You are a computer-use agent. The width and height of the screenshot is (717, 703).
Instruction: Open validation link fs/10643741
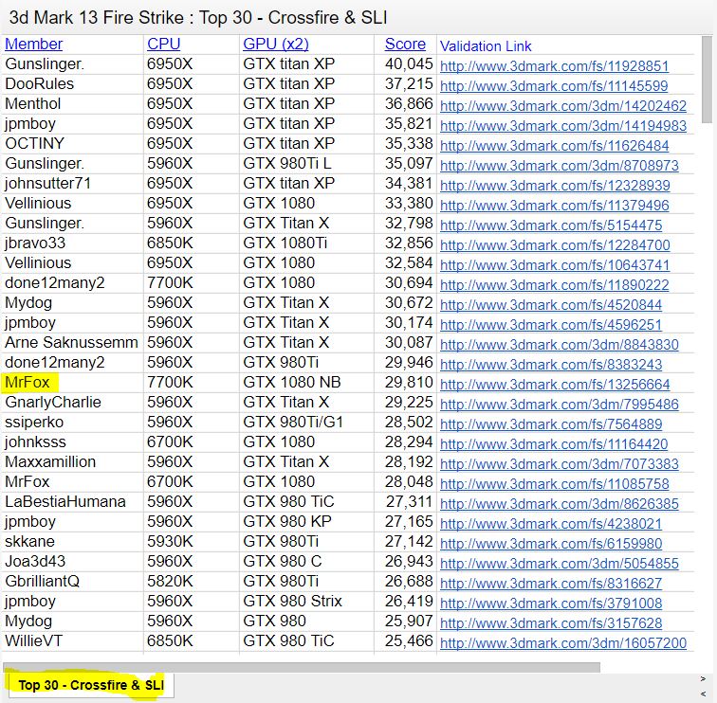(554, 265)
